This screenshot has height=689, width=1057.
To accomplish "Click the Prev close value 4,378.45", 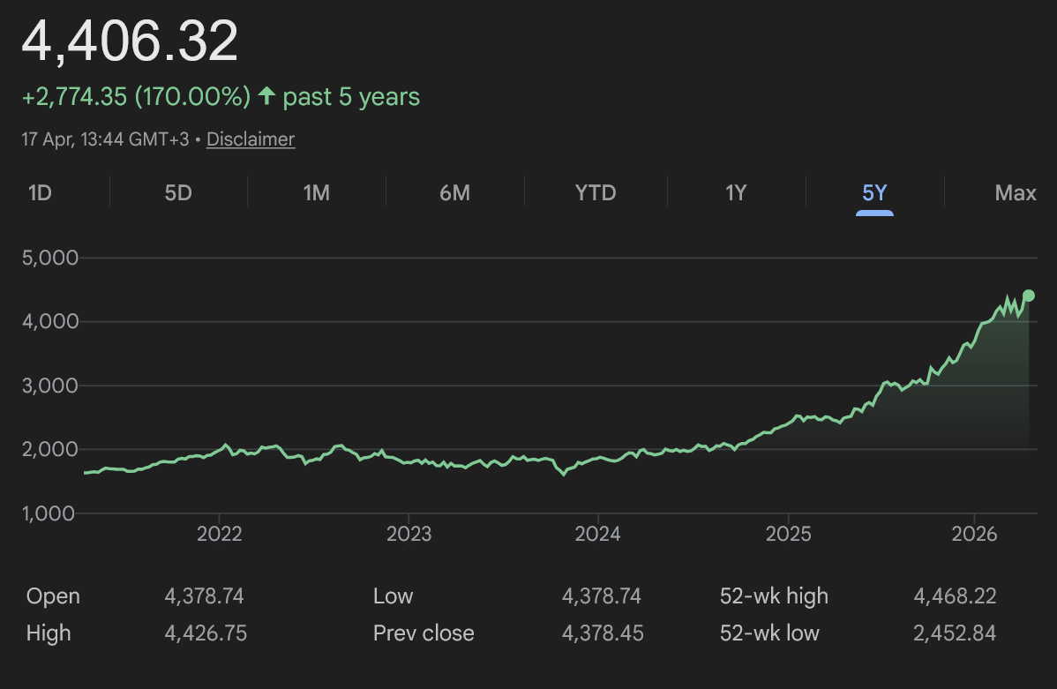I will point(603,633).
